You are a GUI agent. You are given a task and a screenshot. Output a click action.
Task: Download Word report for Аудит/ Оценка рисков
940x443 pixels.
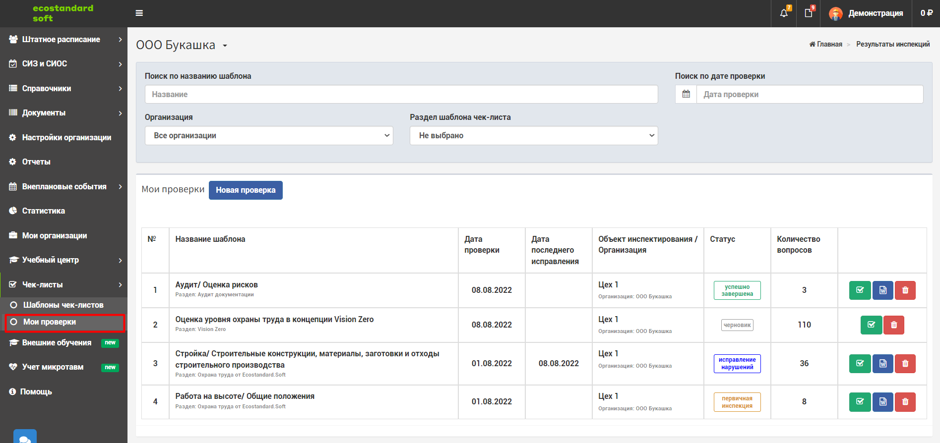[883, 290]
